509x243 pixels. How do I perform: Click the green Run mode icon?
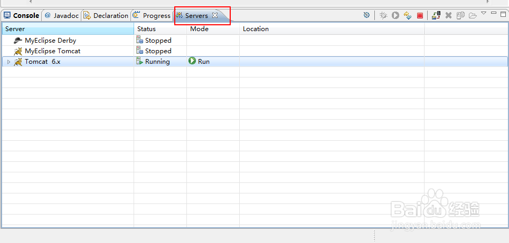192,61
